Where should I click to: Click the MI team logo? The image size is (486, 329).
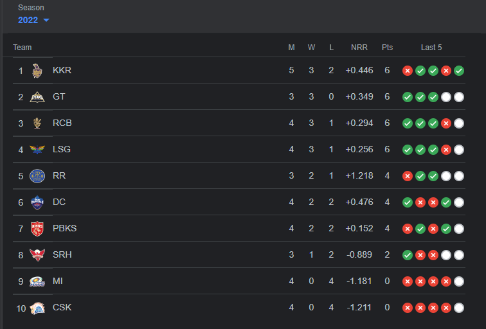point(37,281)
